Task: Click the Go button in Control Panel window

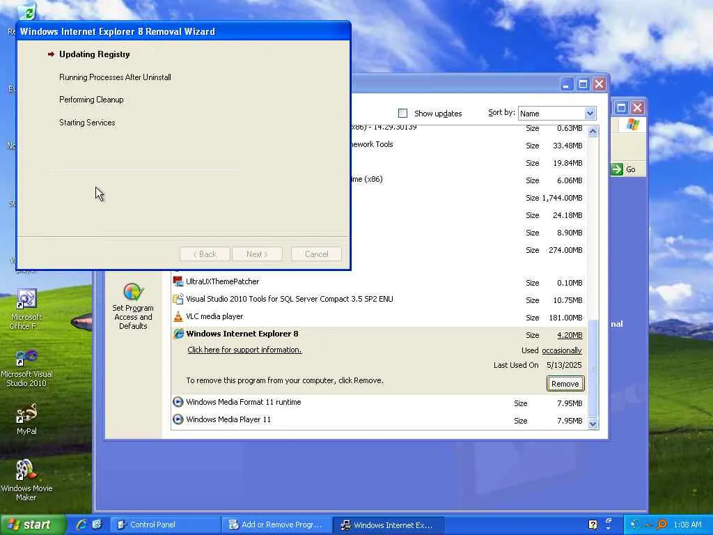Action: (623, 169)
